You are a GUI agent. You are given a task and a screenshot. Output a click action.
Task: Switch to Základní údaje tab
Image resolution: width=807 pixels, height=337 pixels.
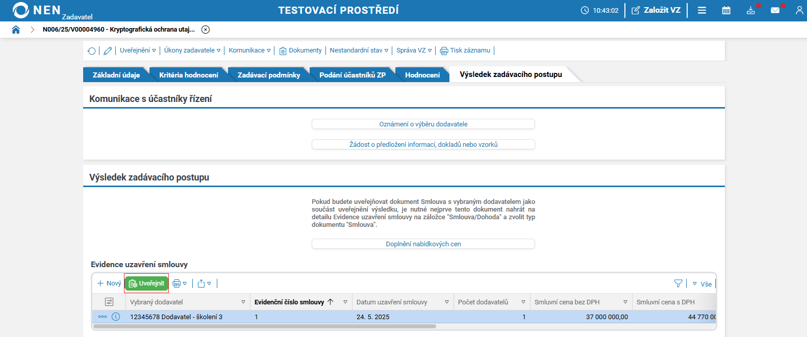(116, 75)
